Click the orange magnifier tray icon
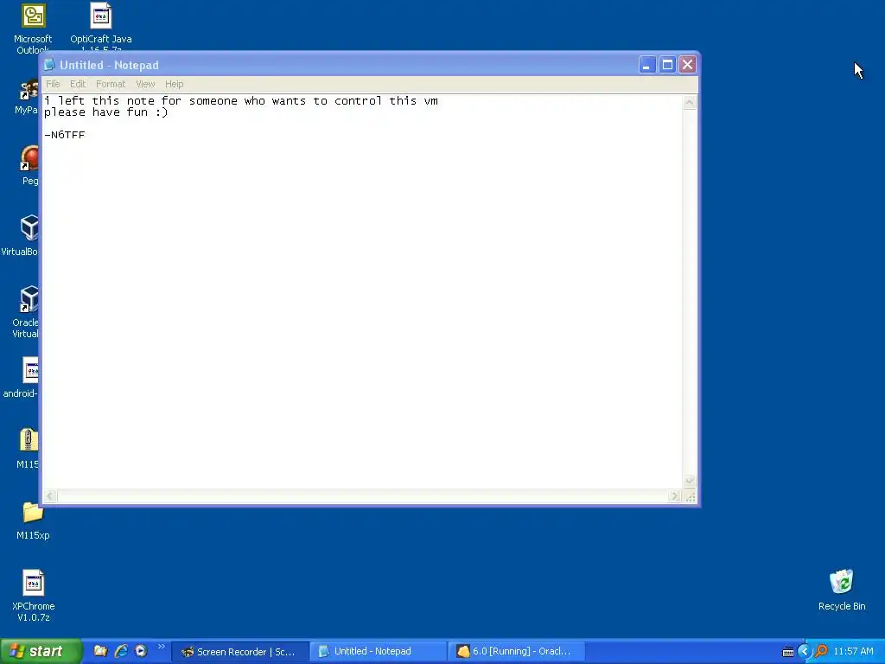885x664 pixels. 821,652
